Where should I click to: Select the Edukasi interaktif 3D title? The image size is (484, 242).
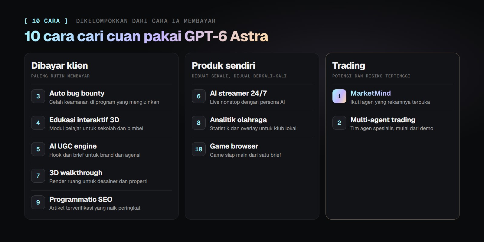click(x=84, y=120)
